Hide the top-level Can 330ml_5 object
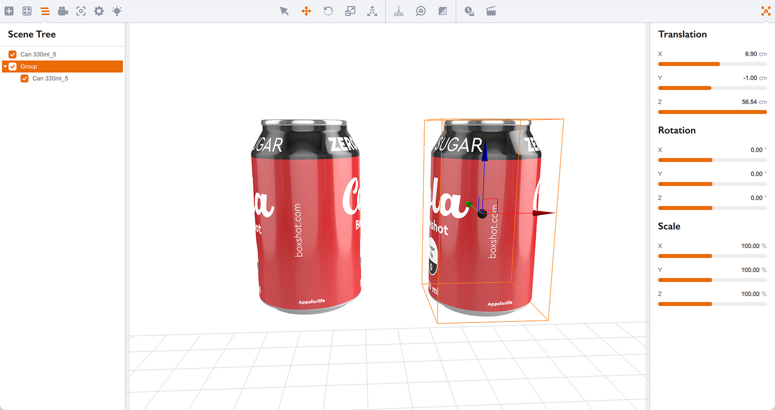775x410 pixels. [12, 54]
